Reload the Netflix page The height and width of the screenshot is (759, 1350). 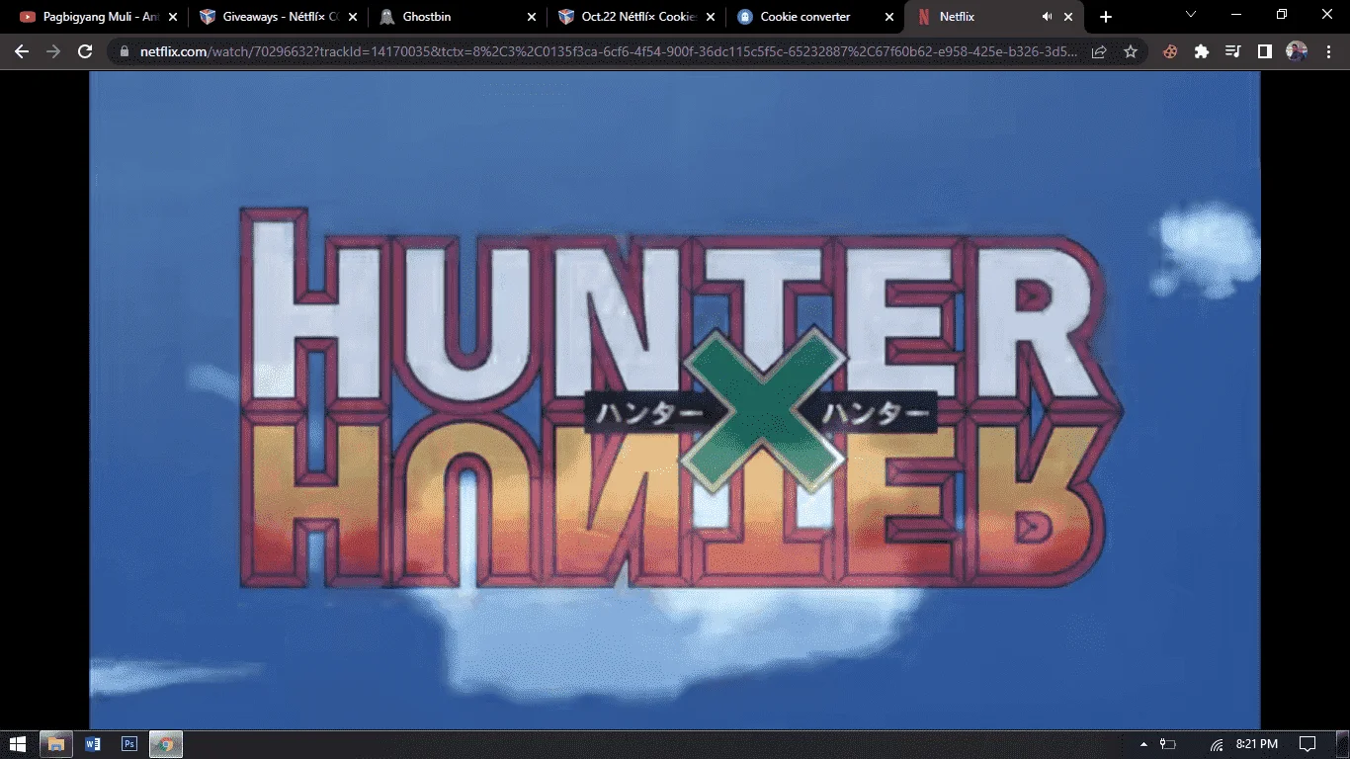pos(85,51)
